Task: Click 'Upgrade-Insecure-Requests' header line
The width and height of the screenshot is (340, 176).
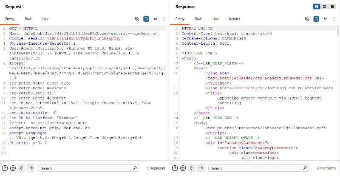Action: [42, 43]
